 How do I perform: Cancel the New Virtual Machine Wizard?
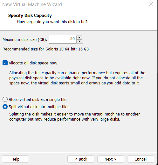(141, 159)
